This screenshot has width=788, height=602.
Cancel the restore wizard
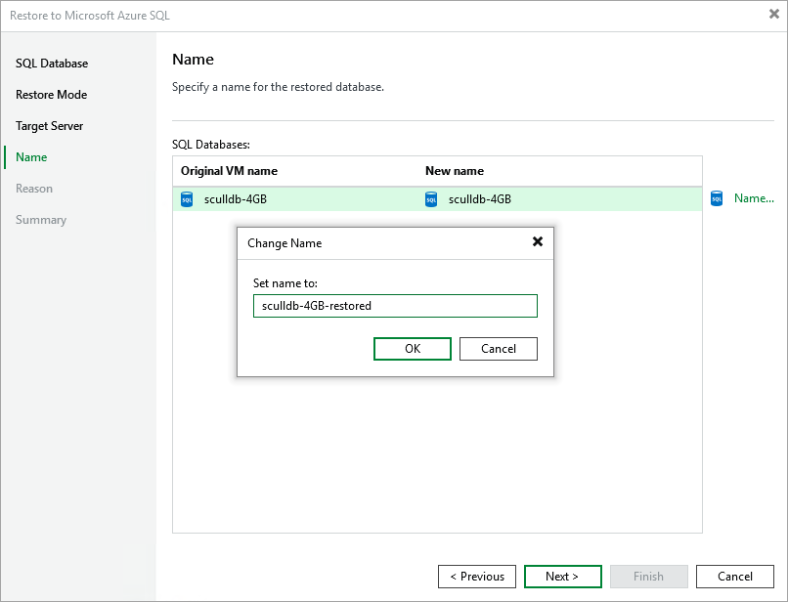735,577
